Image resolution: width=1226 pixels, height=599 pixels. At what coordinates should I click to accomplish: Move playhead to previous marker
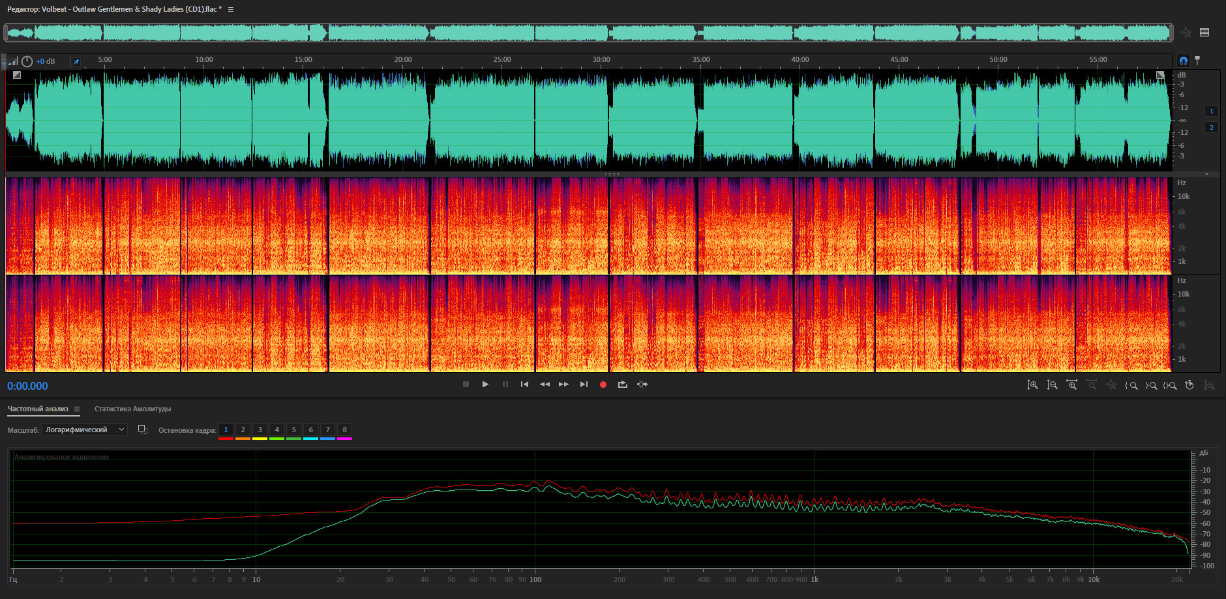tap(524, 385)
